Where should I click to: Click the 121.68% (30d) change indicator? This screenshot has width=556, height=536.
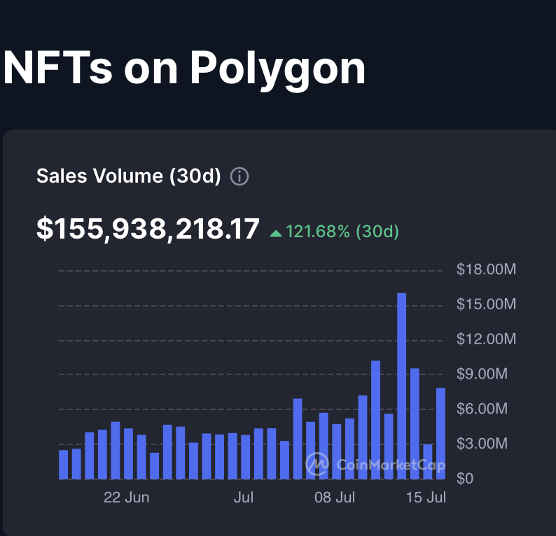[x=335, y=232]
